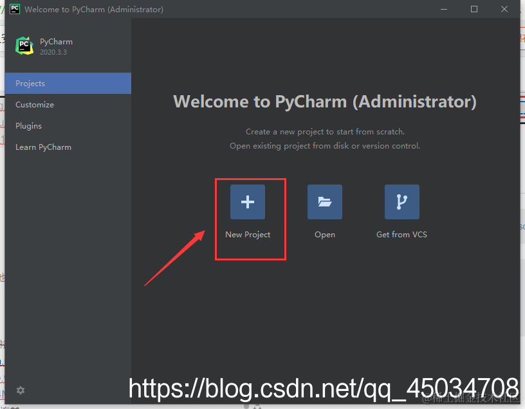Open the Plugins tab
525x409 pixels.
[68, 126]
